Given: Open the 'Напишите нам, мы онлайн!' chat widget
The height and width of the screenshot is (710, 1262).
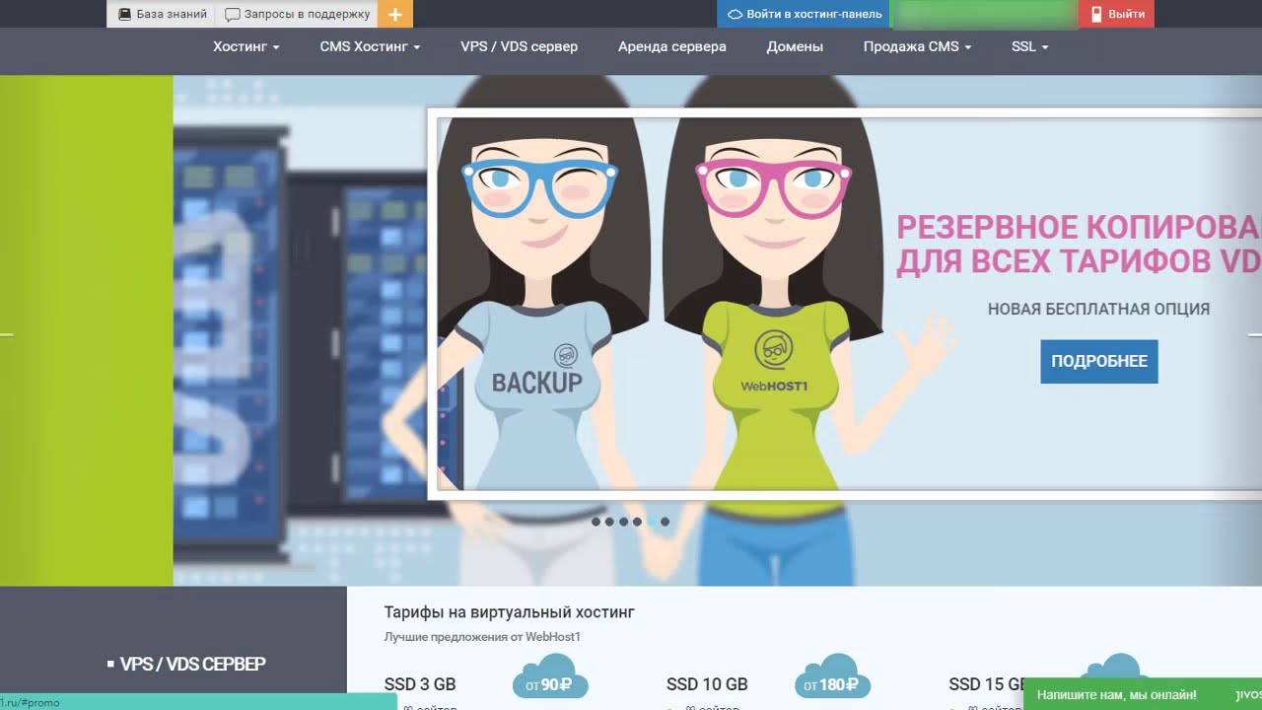Looking at the screenshot, I should coord(1143,694).
